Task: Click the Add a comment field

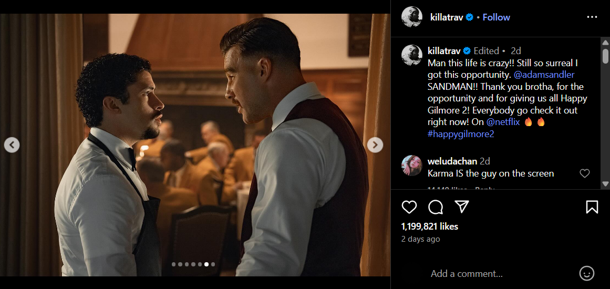Action: pyautogui.click(x=499, y=273)
